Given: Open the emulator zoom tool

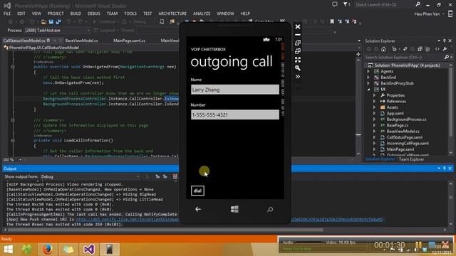Looking at the screenshot, I should (x=298, y=68).
